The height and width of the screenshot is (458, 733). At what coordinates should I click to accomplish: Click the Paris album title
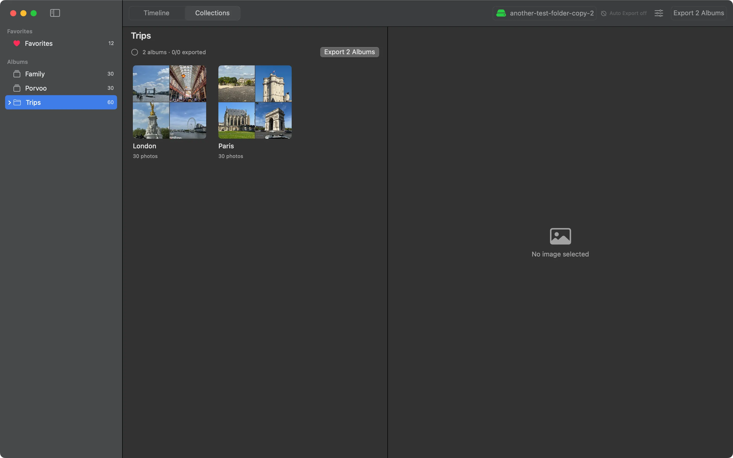(226, 146)
